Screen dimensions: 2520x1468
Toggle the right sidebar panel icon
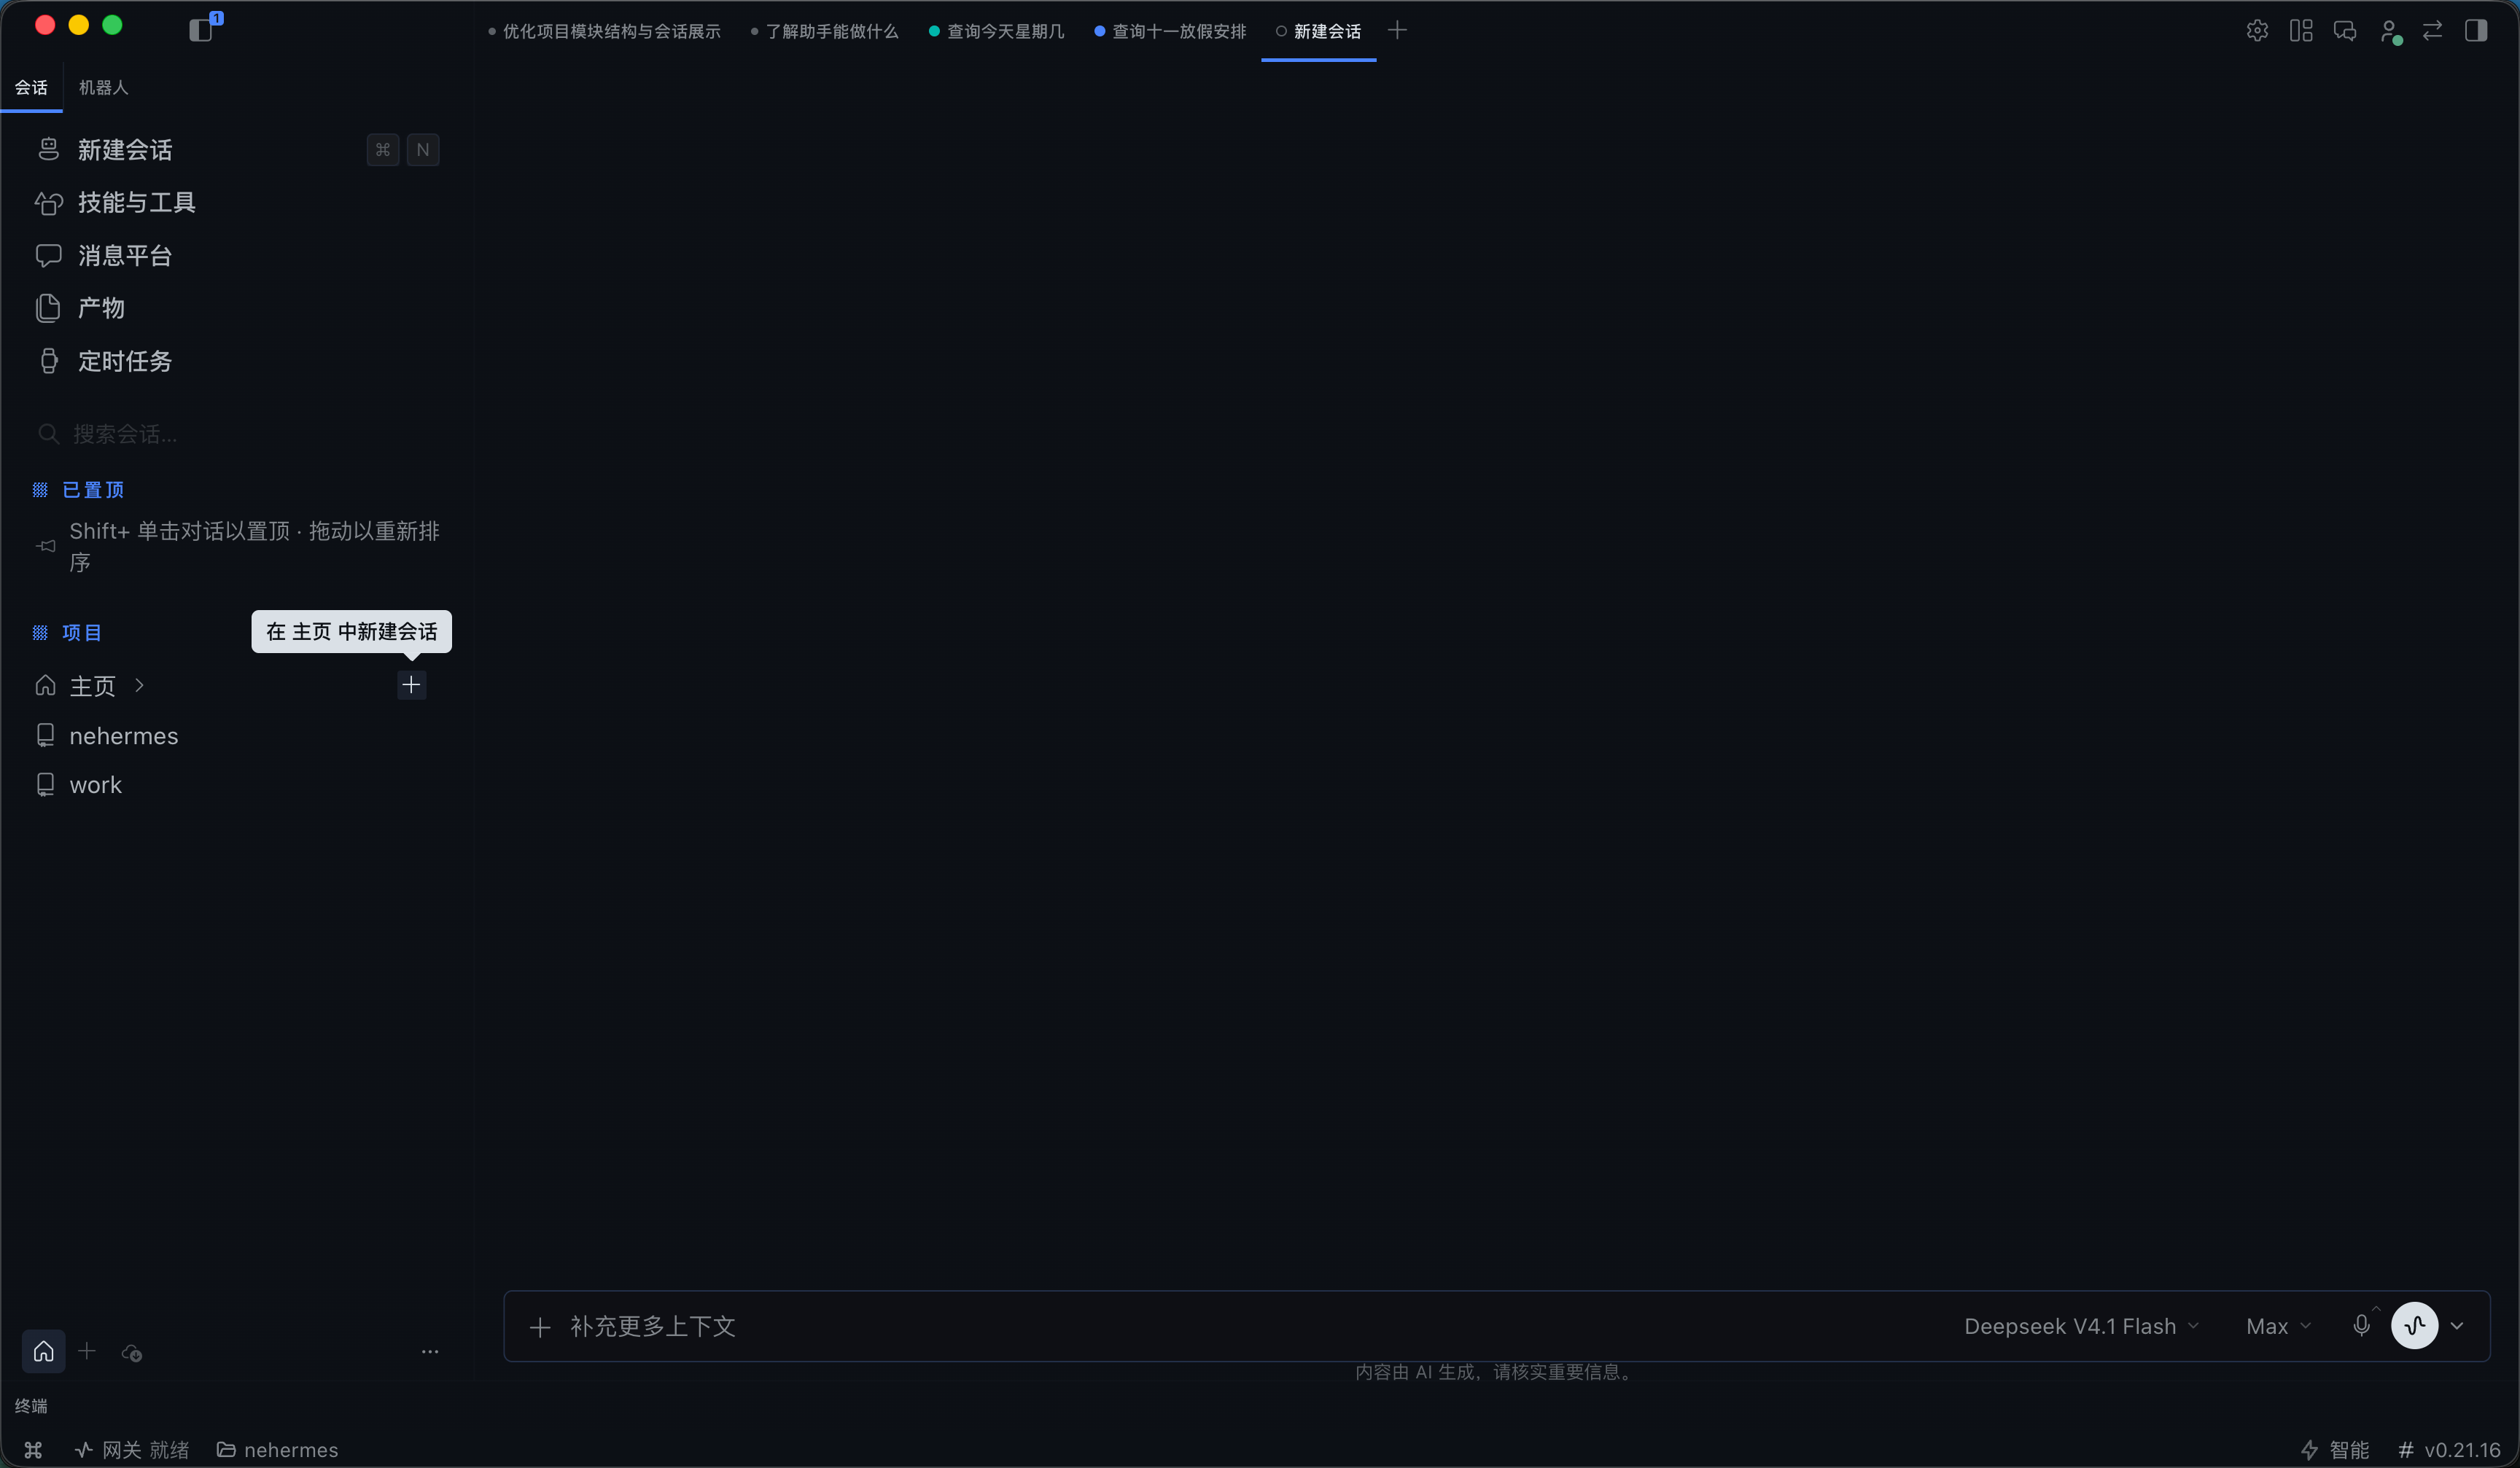pyautogui.click(x=2476, y=31)
